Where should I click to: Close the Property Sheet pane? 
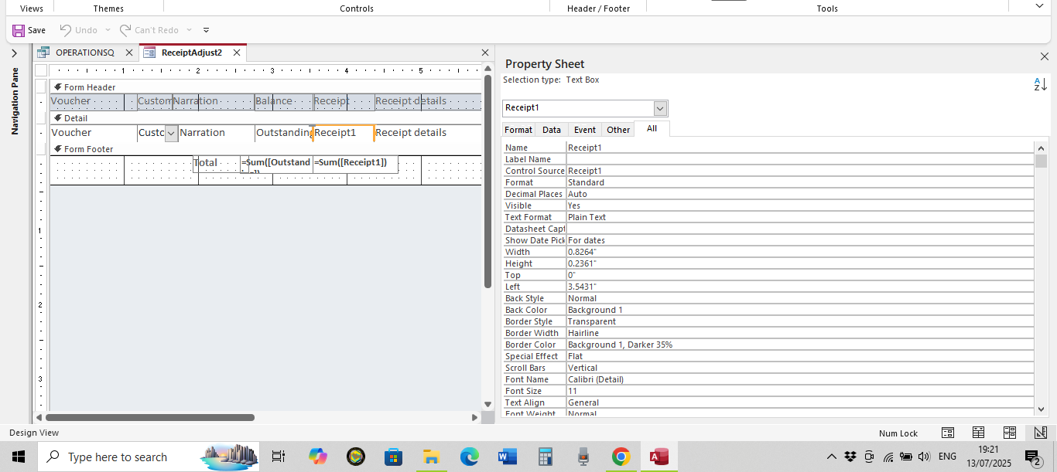point(1044,56)
